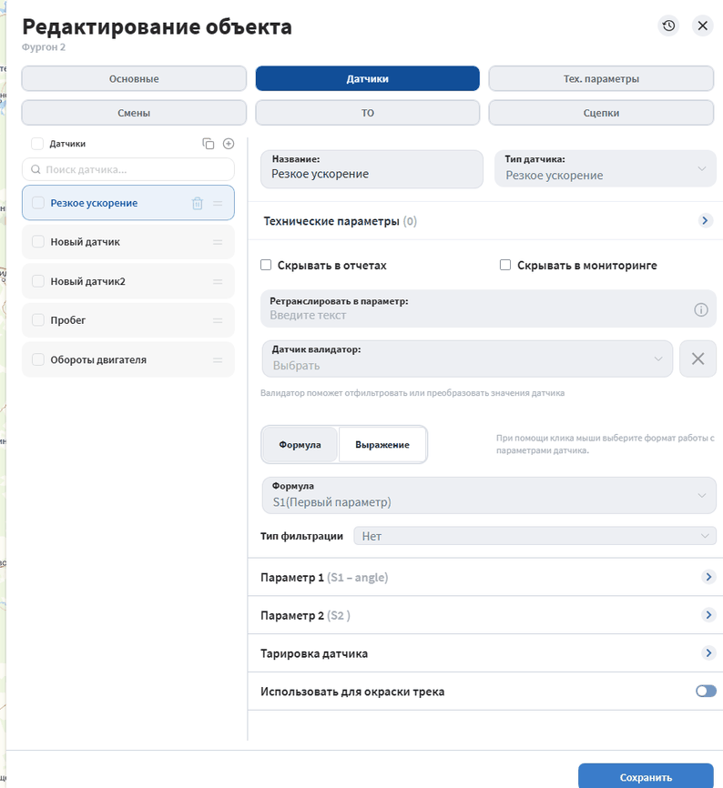
Task: Toggle Использовать для окраски трека switch
Action: coord(706,692)
